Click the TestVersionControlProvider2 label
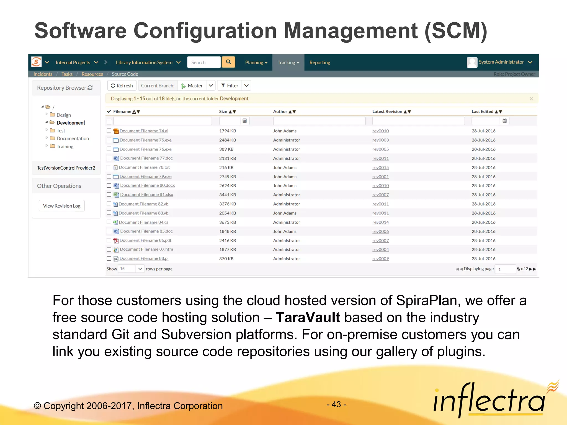This screenshot has height=425, width=567. pyautogui.click(x=66, y=168)
